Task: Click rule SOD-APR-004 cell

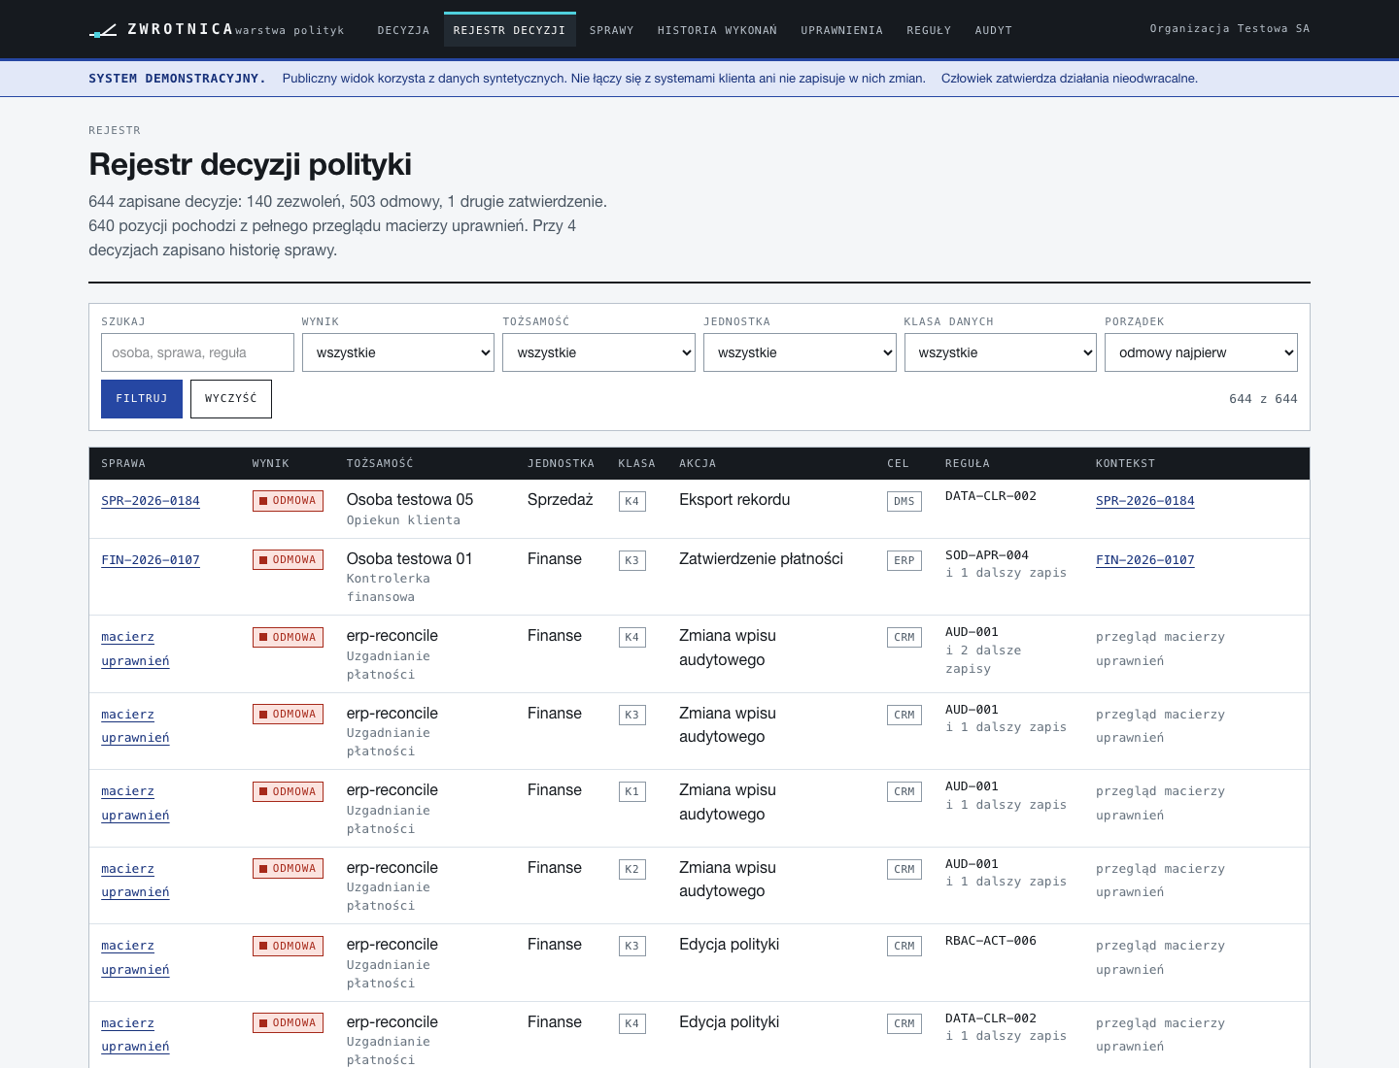Action: coord(987,555)
